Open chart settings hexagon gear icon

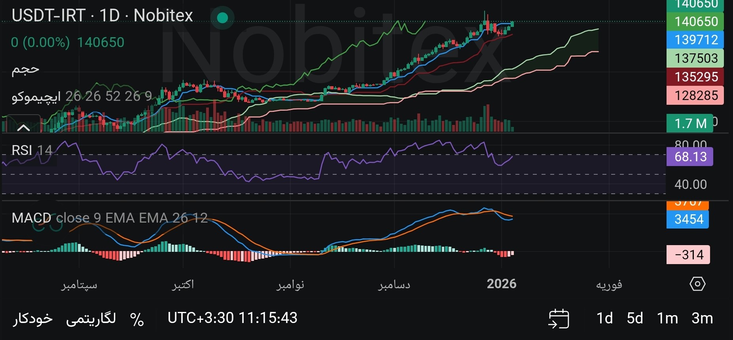click(x=697, y=284)
